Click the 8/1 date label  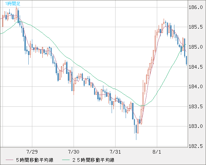click(x=157, y=152)
